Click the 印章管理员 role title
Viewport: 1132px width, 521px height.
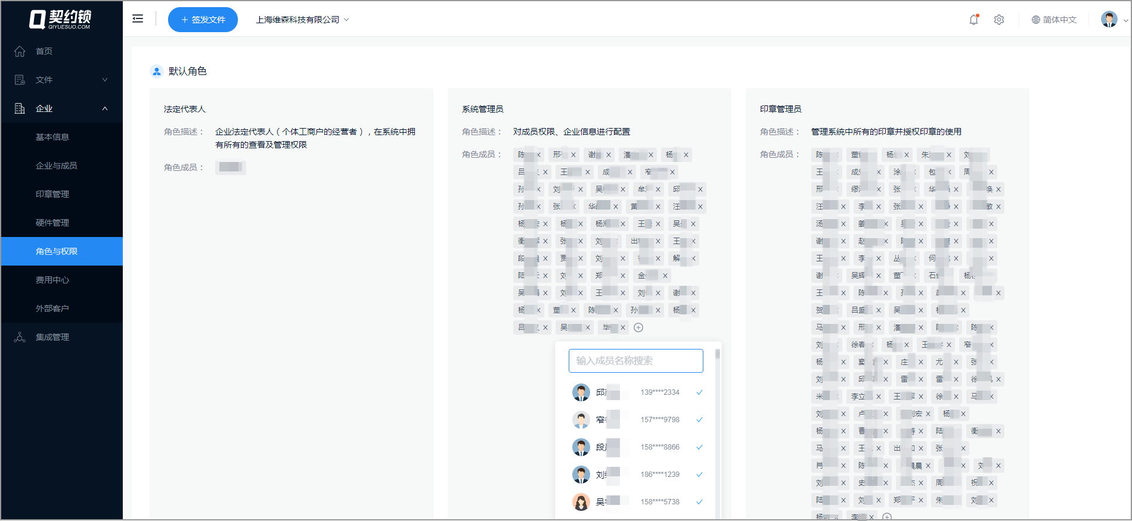coord(781,109)
